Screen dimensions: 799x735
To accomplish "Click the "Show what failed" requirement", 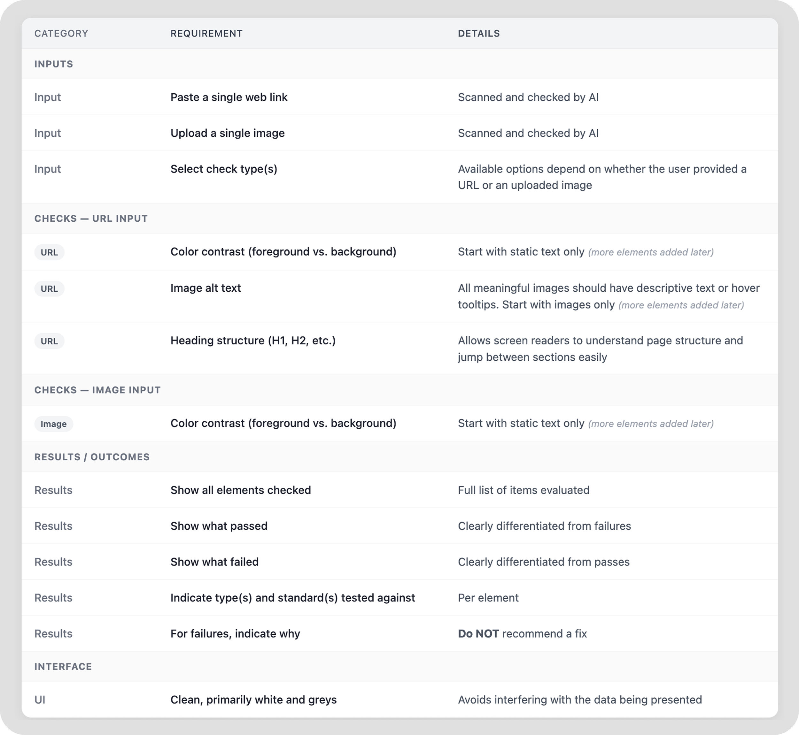I will (214, 562).
